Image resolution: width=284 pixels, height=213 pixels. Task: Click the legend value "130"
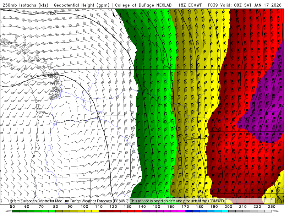[x=128, y=207]
